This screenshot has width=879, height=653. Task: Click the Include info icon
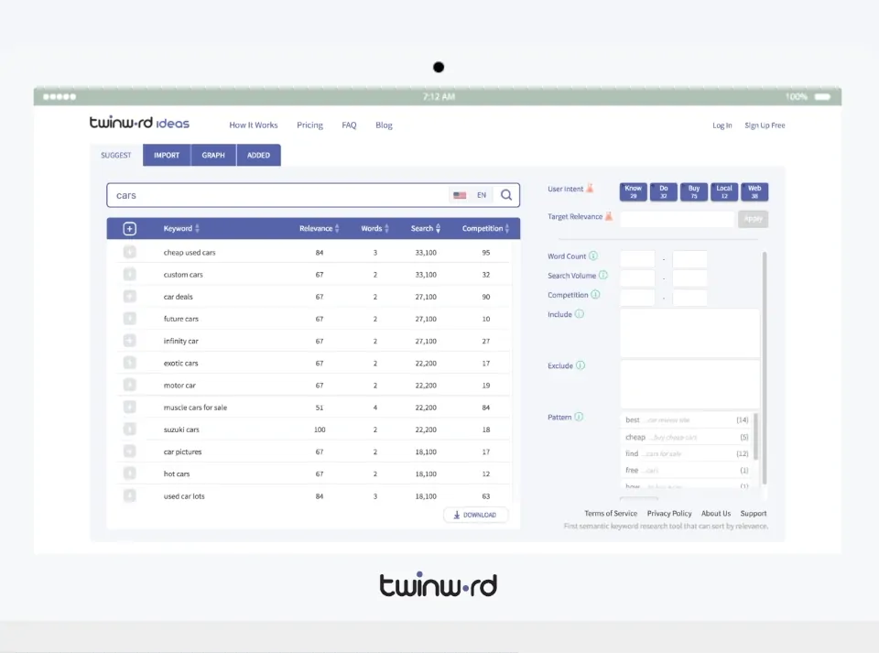pyautogui.click(x=580, y=314)
